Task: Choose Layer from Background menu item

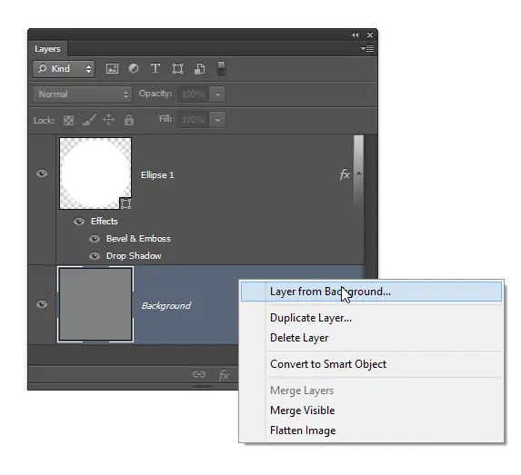Action: click(x=371, y=292)
